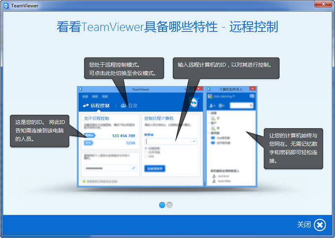335x238 pixels.
Task: Click the callout 您处于远程控制模式
Action: click(124, 68)
